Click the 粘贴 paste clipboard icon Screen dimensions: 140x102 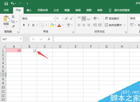6,19
